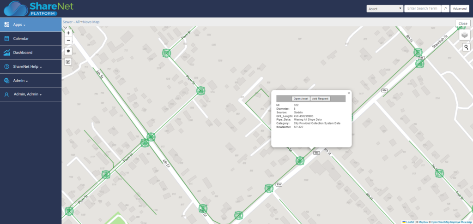Open the map search magnifier tool

pyautogui.click(x=467, y=47)
